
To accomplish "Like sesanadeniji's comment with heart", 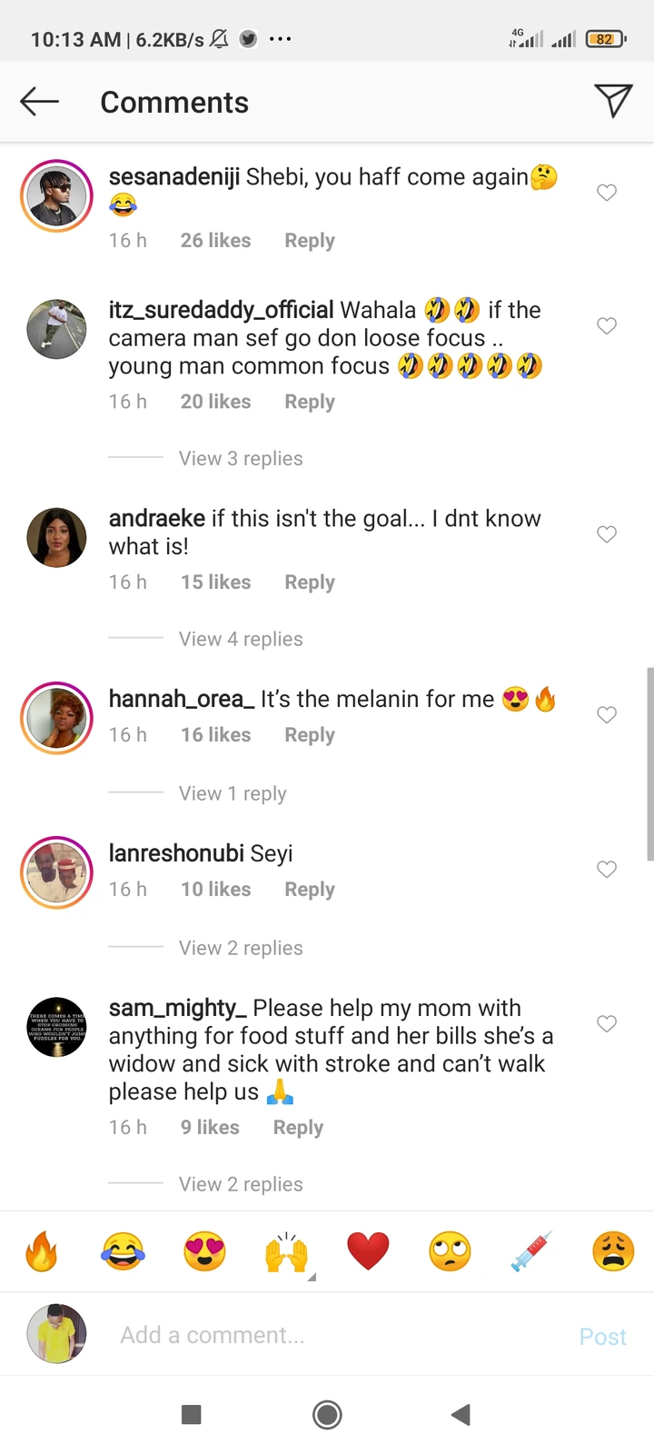I will click(x=607, y=193).
